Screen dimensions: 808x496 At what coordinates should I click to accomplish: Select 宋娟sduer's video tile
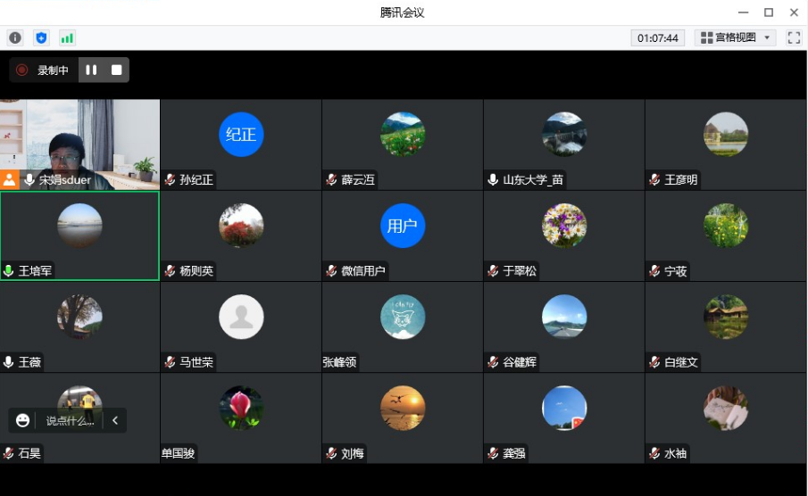[80, 138]
